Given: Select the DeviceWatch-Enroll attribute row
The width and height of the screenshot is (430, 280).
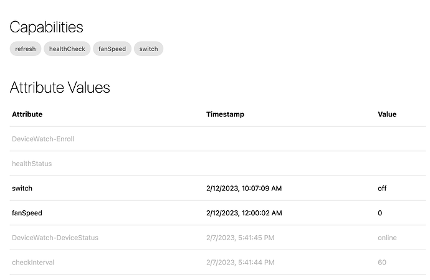Looking at the screenshot, I should [x=43, y=139].
